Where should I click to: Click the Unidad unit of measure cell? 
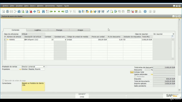(79, 40)
